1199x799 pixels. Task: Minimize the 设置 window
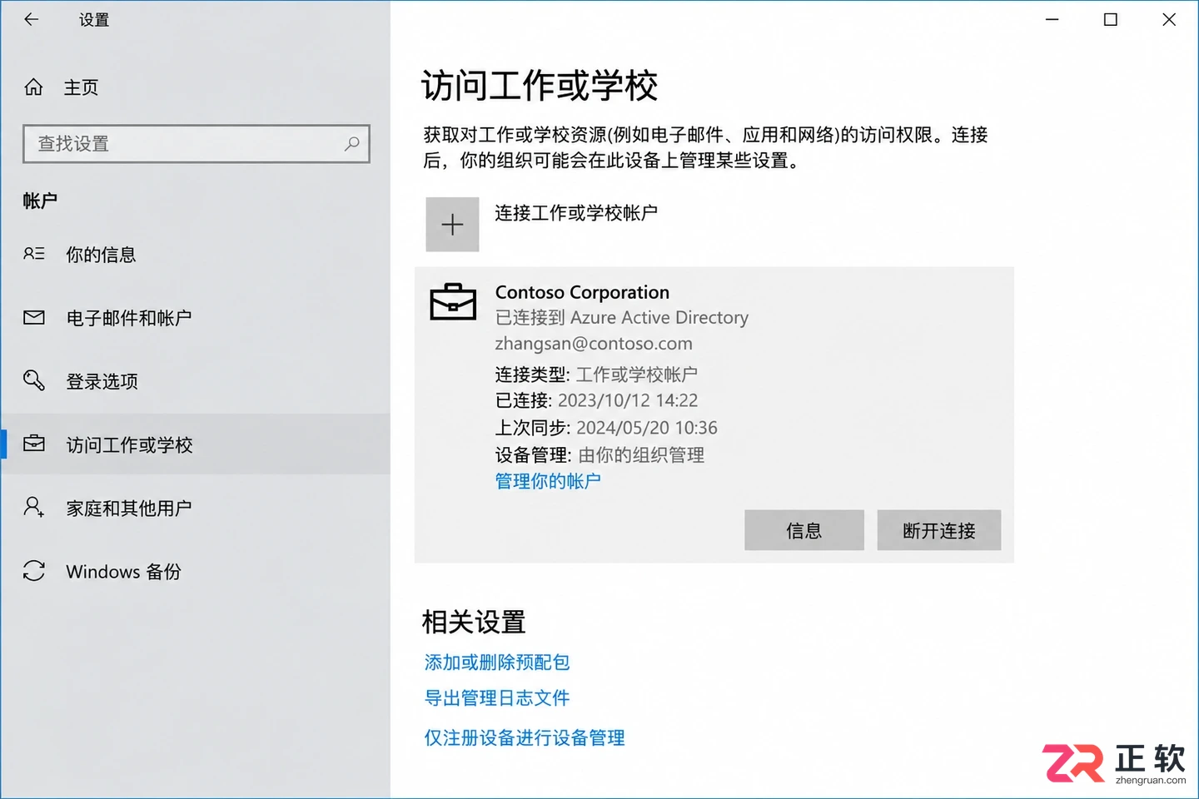coord(1052,19)
